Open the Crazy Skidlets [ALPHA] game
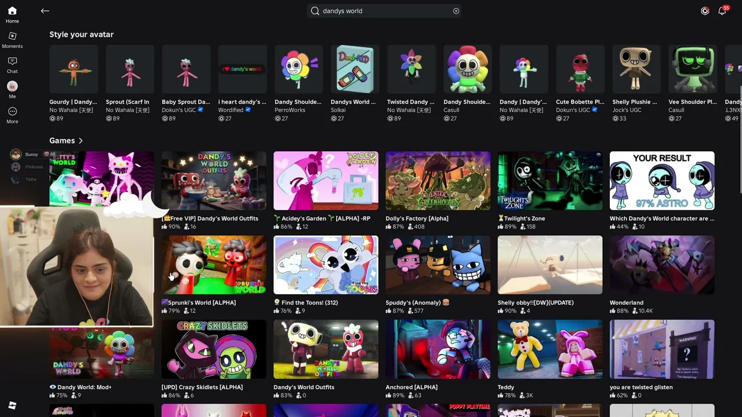Screen dimensions: 742x417 pos(214,349)
